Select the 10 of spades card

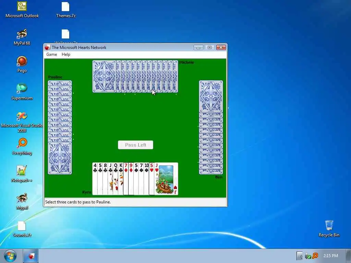(146, 179)
